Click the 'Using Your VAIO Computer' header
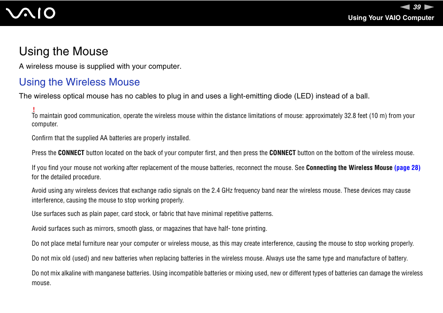 coord(391,18)
